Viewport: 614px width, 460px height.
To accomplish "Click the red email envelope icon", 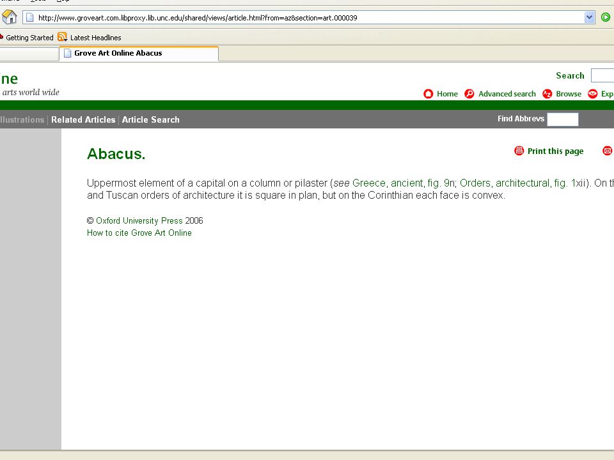I will (x=607, y=151).
